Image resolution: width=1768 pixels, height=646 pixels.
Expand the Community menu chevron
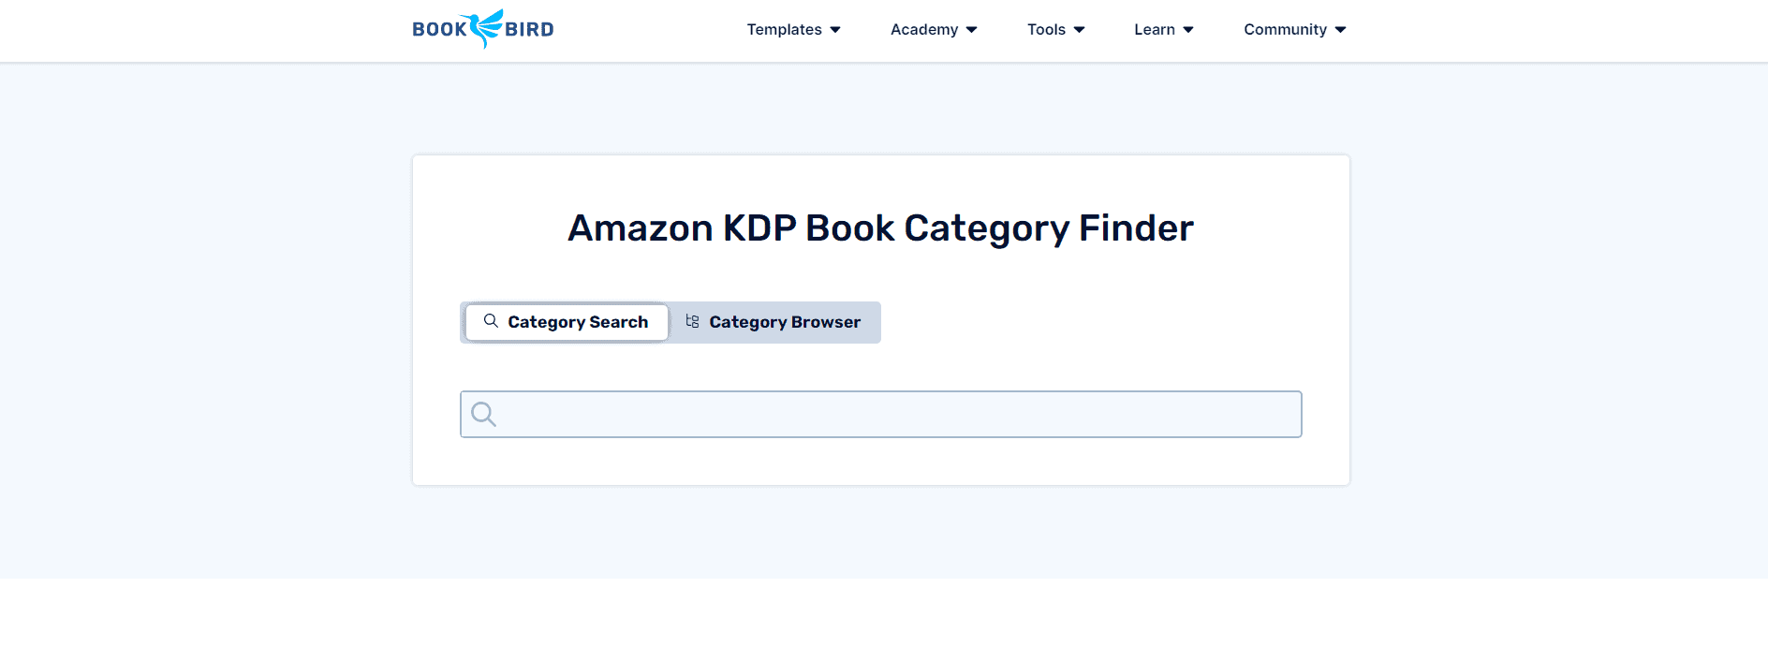(1340, 29)
